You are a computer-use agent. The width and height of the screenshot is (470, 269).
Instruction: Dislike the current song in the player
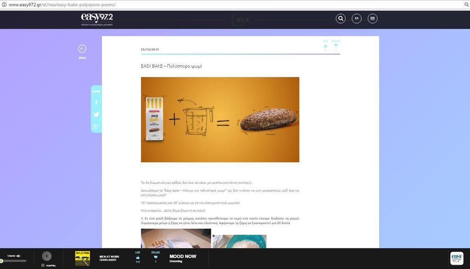coord(155,257)
